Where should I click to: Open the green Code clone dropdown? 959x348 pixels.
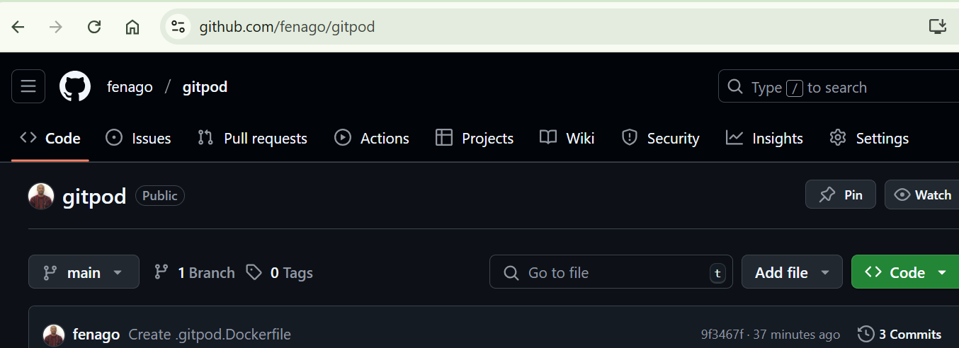click(905, 272)
